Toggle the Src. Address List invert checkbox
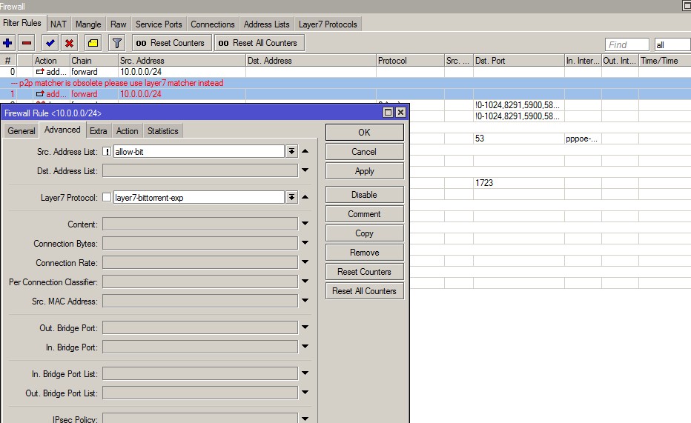 coord(107,152)
